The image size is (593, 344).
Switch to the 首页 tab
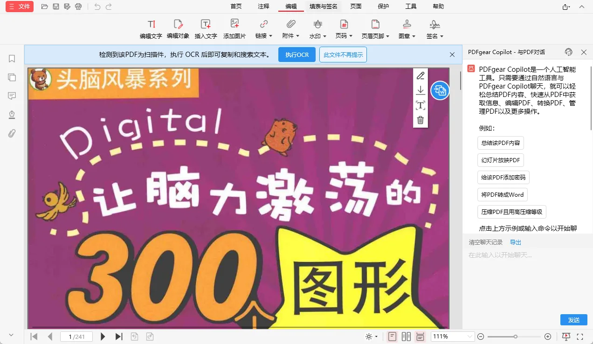tap(236, 7)
